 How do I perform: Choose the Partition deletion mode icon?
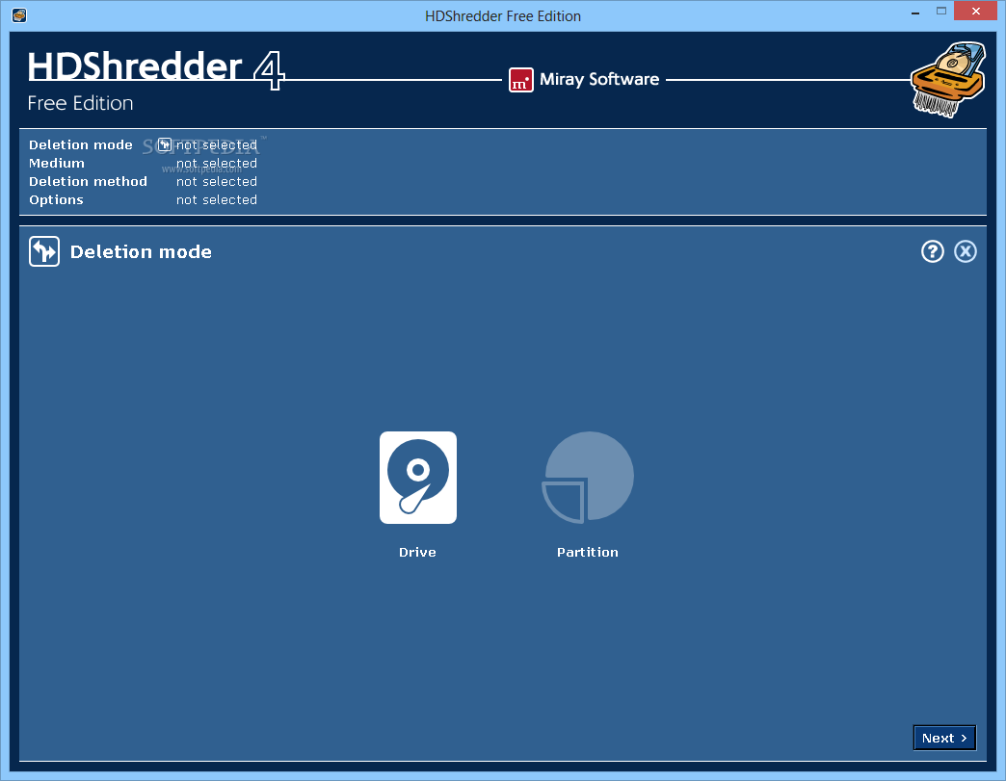click(x=588, y=477)
